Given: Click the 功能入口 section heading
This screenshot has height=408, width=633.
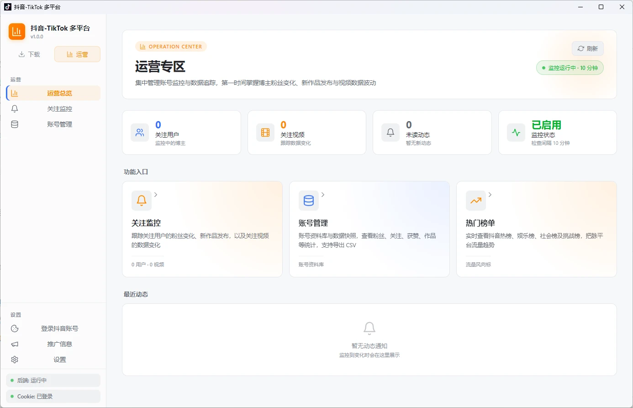Looking at the screenshot, I should point(136,172).
